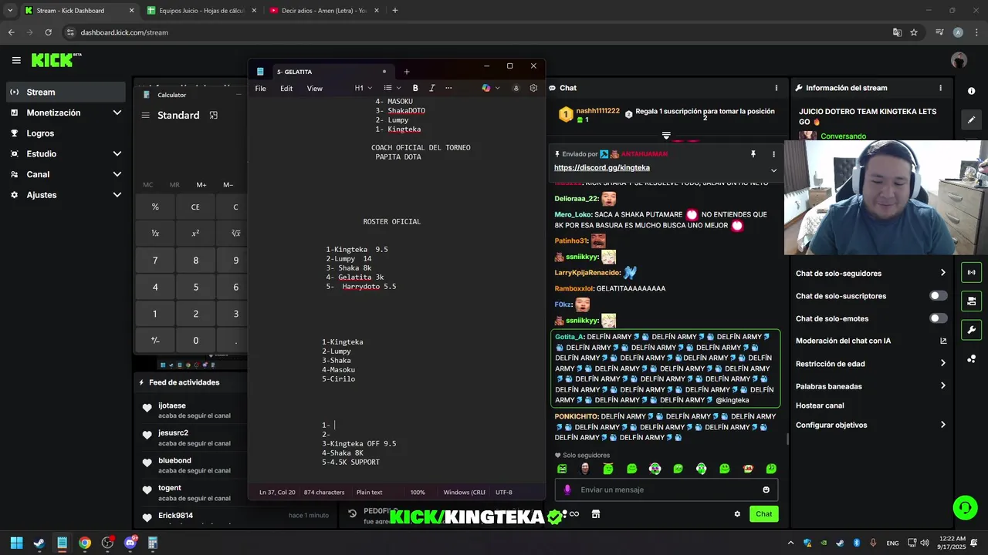
Task: Toggle bold formatting in Notepad
Action: pyautogui.click(x=415, y=88)
